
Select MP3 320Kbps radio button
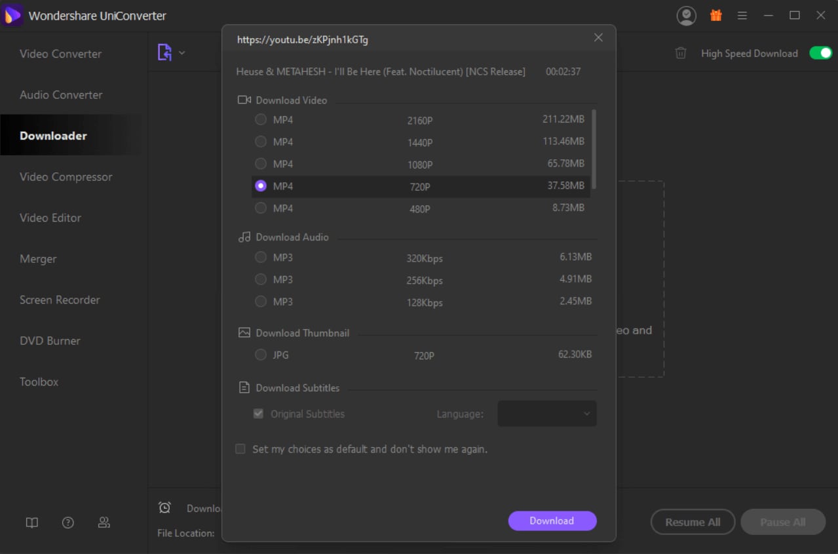[261, 258]
